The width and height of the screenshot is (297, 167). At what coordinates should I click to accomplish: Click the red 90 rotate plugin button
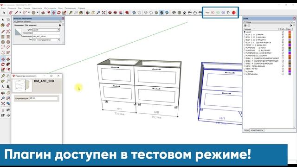tap(213, 13)
